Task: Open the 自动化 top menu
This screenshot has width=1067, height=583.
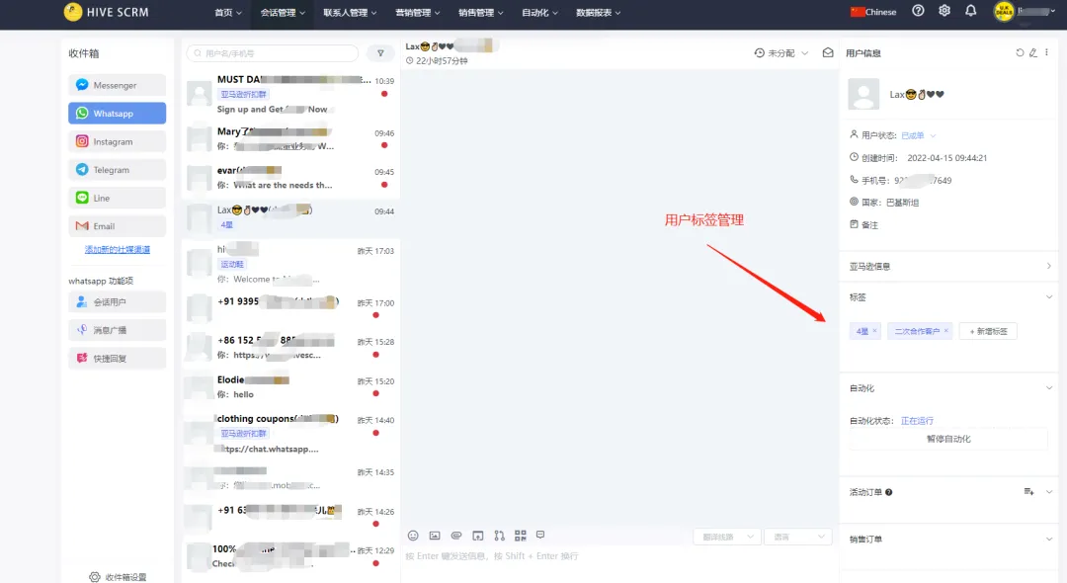Action: point(539,12)
